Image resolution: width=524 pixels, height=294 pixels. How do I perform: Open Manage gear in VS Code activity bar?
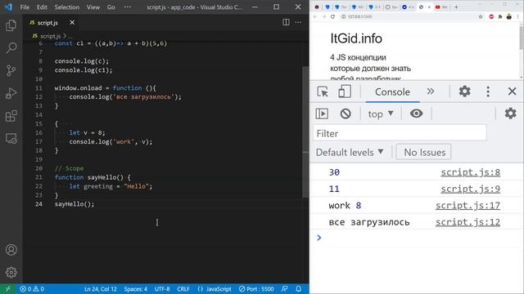coord(11,272)
